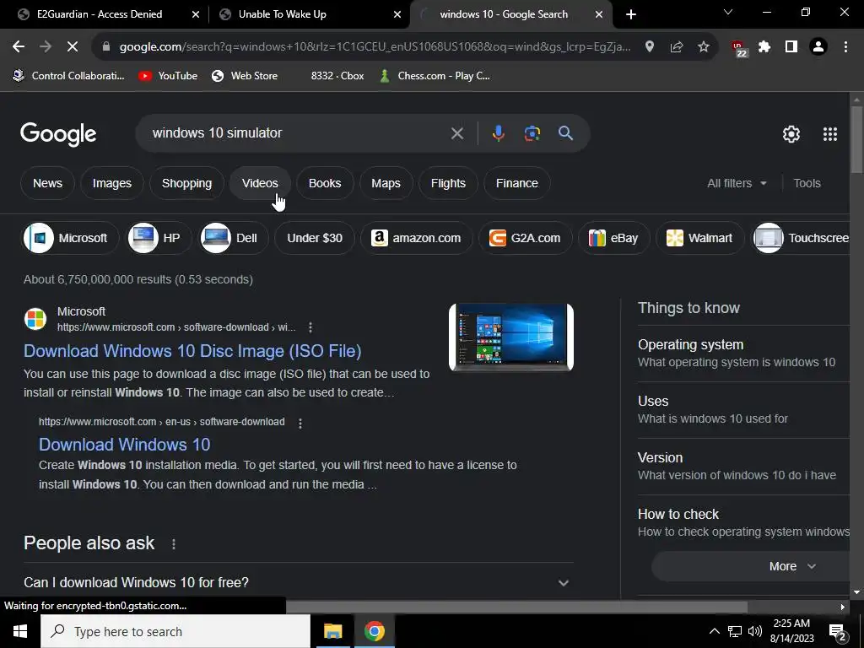
Task: Filter results by Images
Action: pos(112,183)
